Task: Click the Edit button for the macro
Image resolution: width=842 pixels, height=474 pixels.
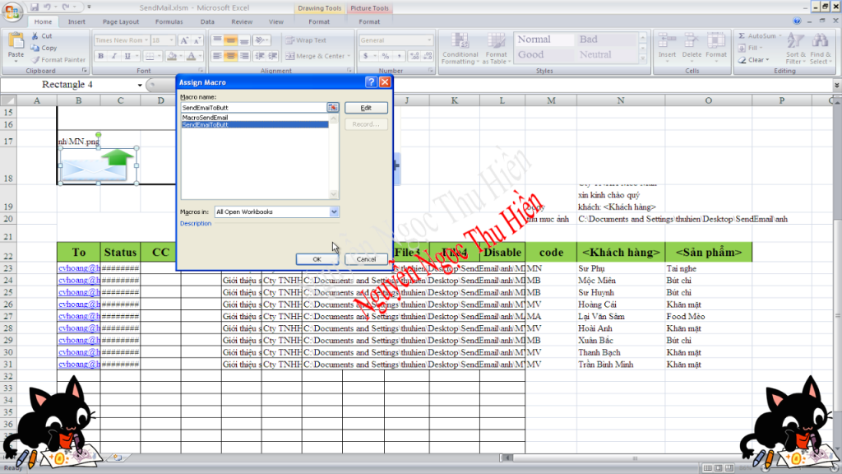Action: tap(366, 108)
